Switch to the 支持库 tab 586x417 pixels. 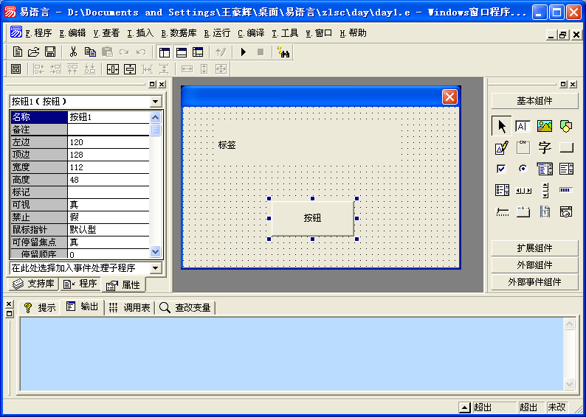33,284
